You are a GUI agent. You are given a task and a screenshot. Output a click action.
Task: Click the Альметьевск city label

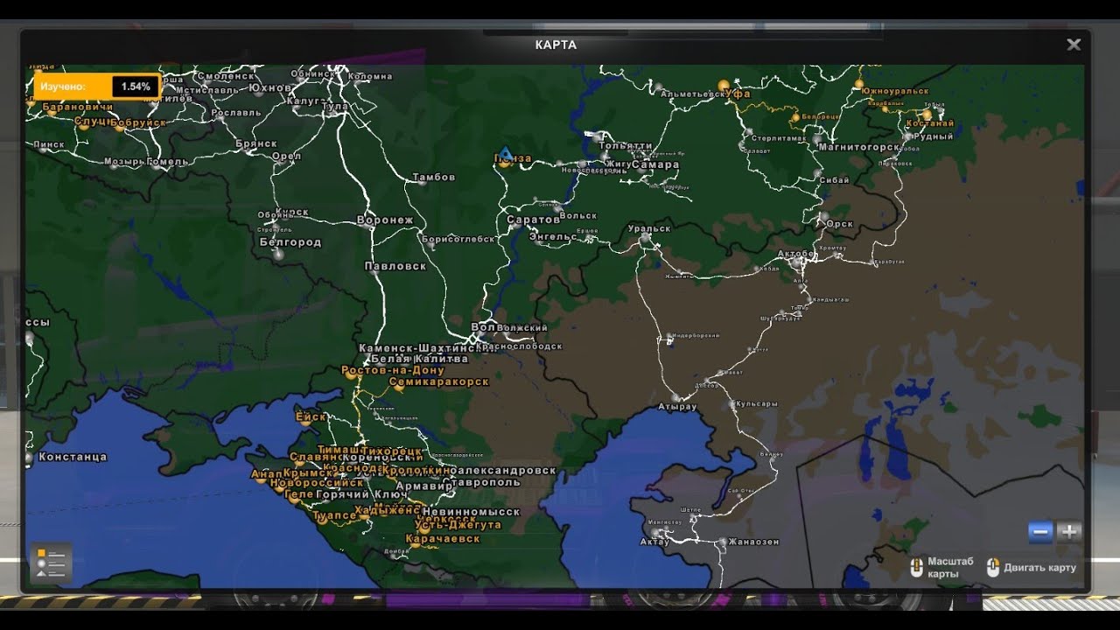tap(694, 94)
